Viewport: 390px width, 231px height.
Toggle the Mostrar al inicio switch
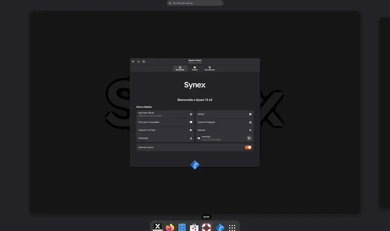click(x=248, y=147)
